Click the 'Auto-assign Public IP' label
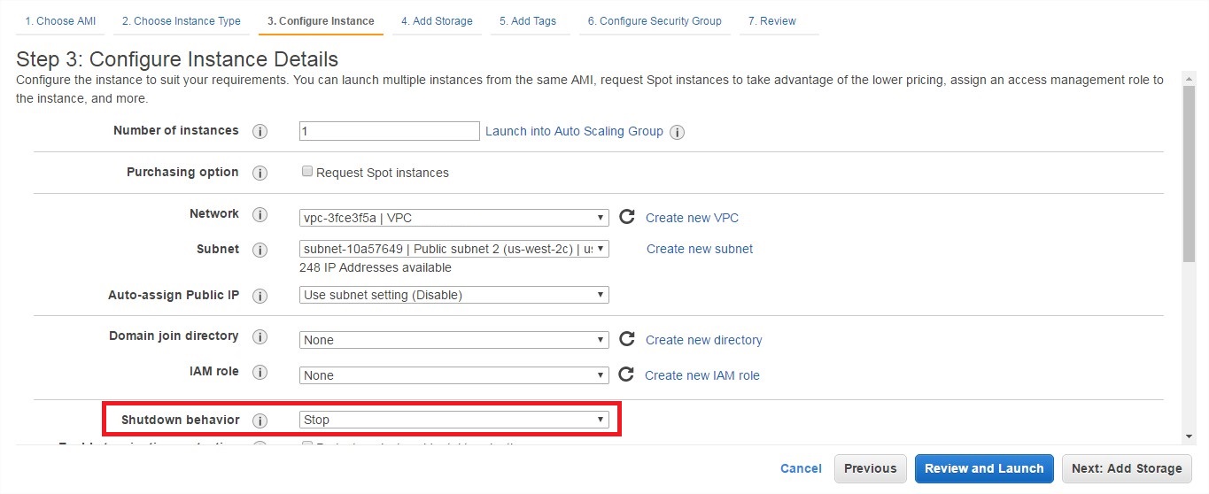Viewport: 1209px width, 494px height. point(174,295)
